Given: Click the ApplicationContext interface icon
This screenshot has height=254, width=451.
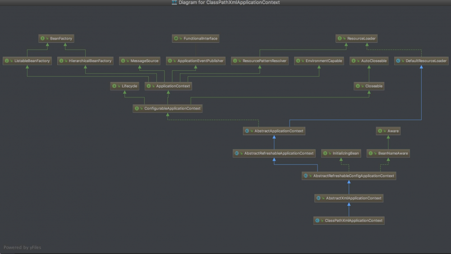Looking at the screenshot, I should tap(149, 86).
